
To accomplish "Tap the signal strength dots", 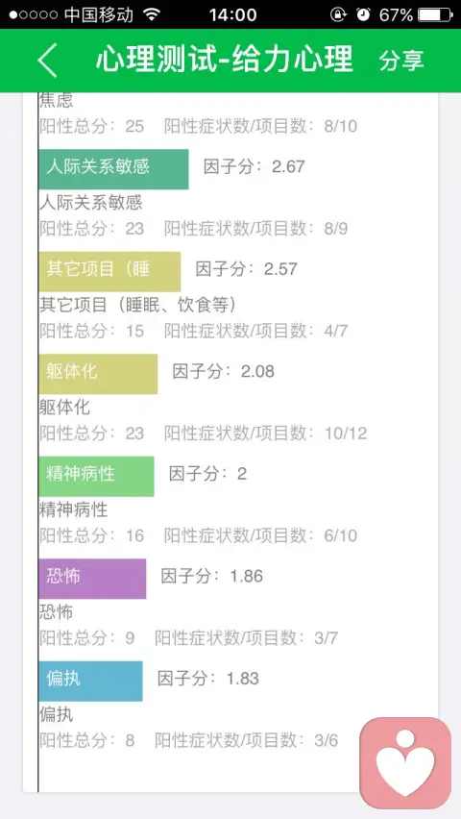I will [34, 14].
